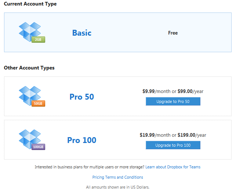The image size is (236, 193).
Task: Click the Dropbox 50GB box icon
Action: 32,96
